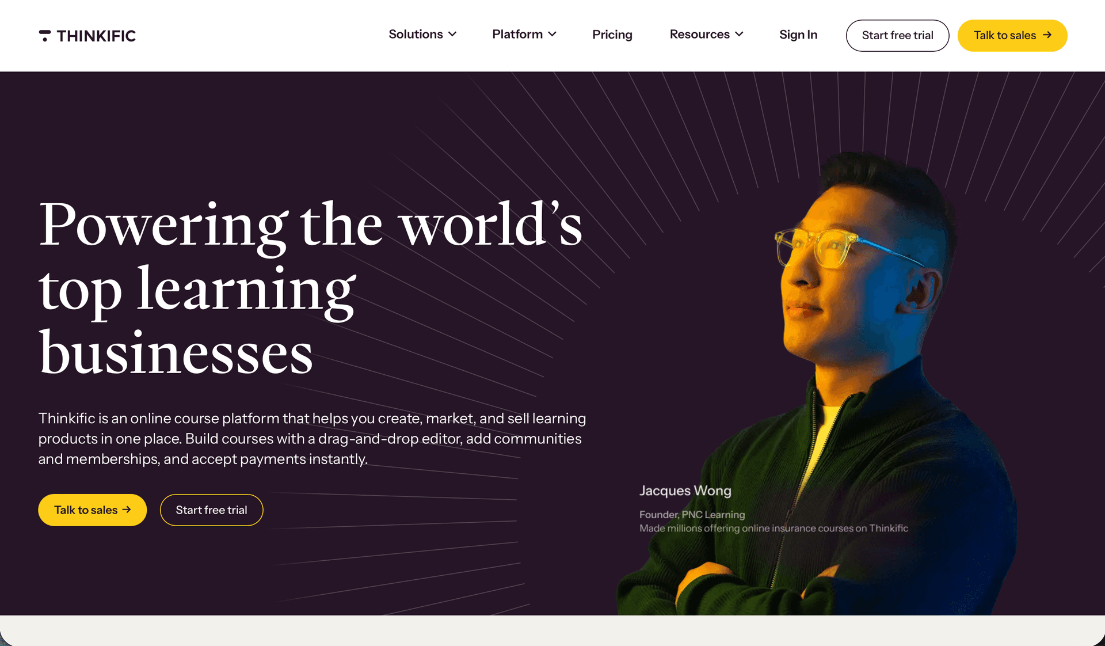1105x646 pixels.
Task: Click the yellow Talk to sales header button
Action: click(1012, 36)
